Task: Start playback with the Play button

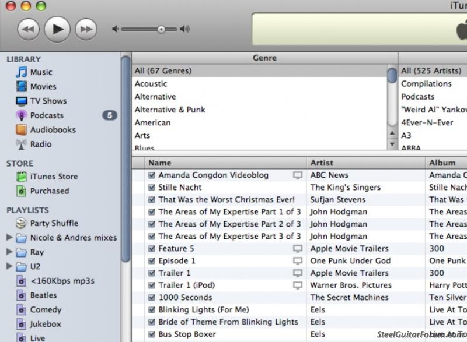Action: (57, 29)
